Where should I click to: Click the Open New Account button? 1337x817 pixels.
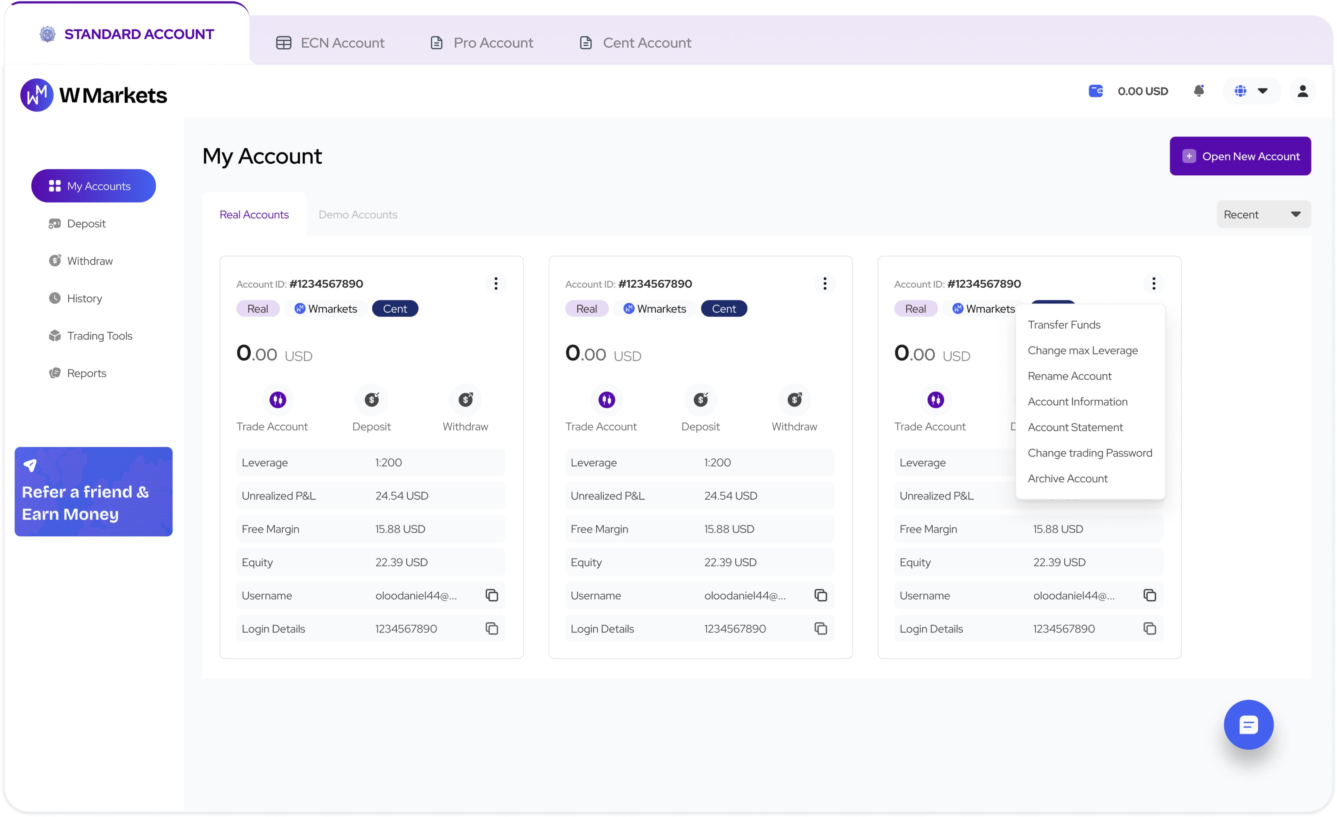pos(1241,156)
